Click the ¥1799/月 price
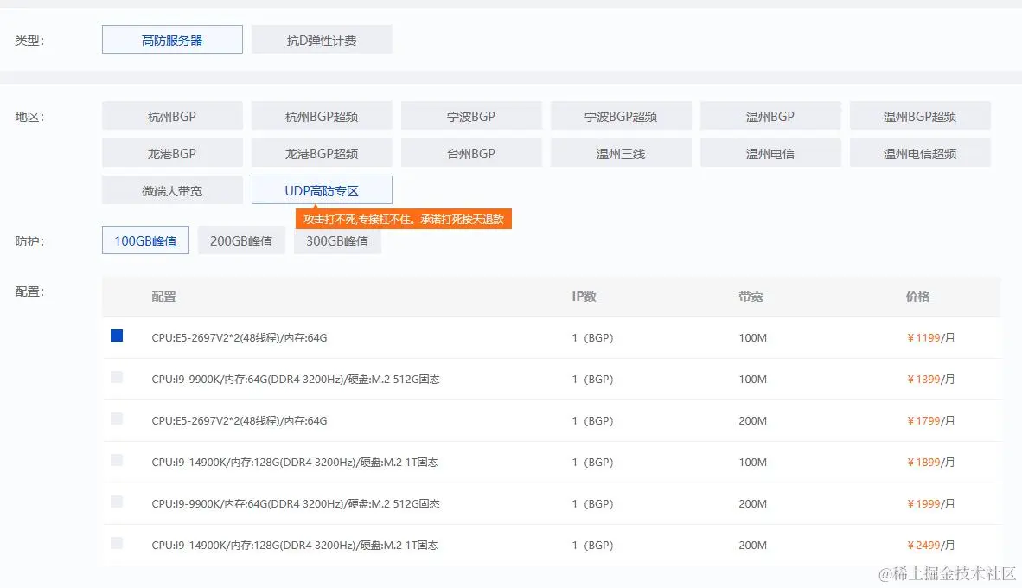 (930, 421)
